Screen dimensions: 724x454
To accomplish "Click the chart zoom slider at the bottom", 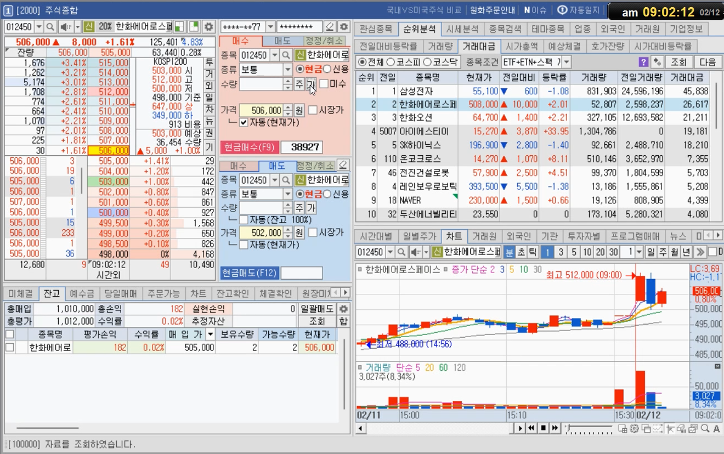I will point(590,428).
